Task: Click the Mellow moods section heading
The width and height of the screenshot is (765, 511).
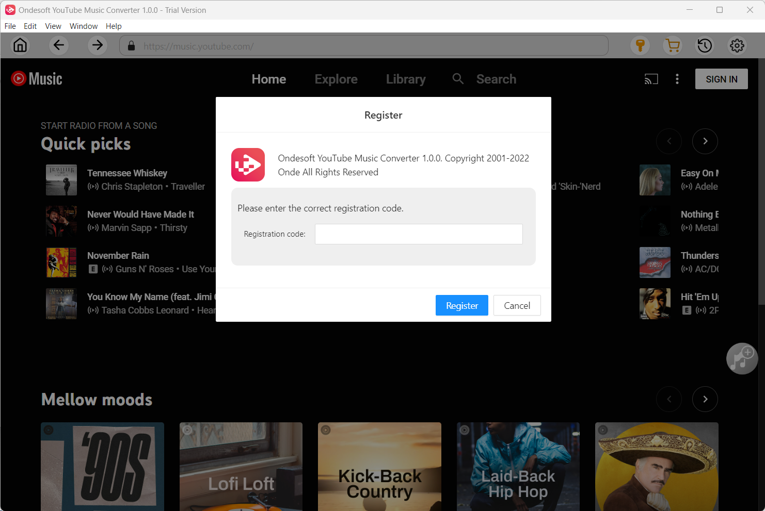Action: (x=97, y=400)
